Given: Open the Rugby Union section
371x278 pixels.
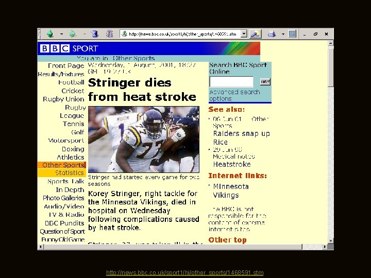Looking at the screenshot, I should point(63,99).
